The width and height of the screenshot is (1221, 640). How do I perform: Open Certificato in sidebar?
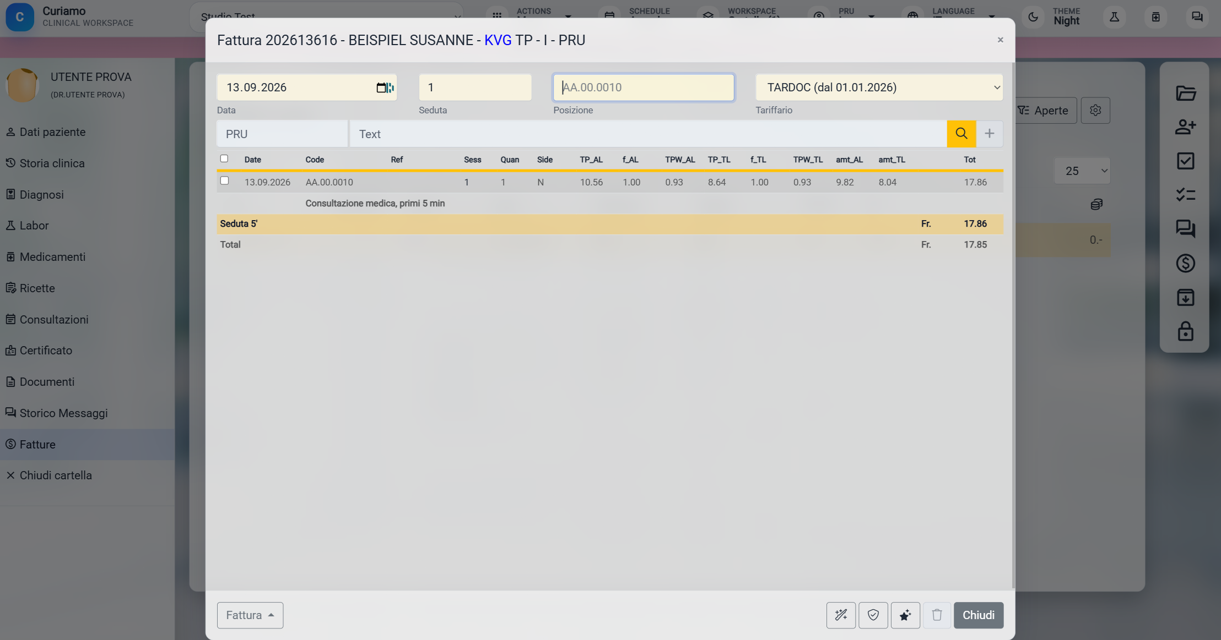point(46,351)
